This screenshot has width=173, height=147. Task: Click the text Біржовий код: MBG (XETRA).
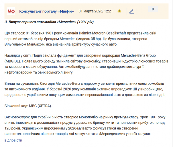28,106
